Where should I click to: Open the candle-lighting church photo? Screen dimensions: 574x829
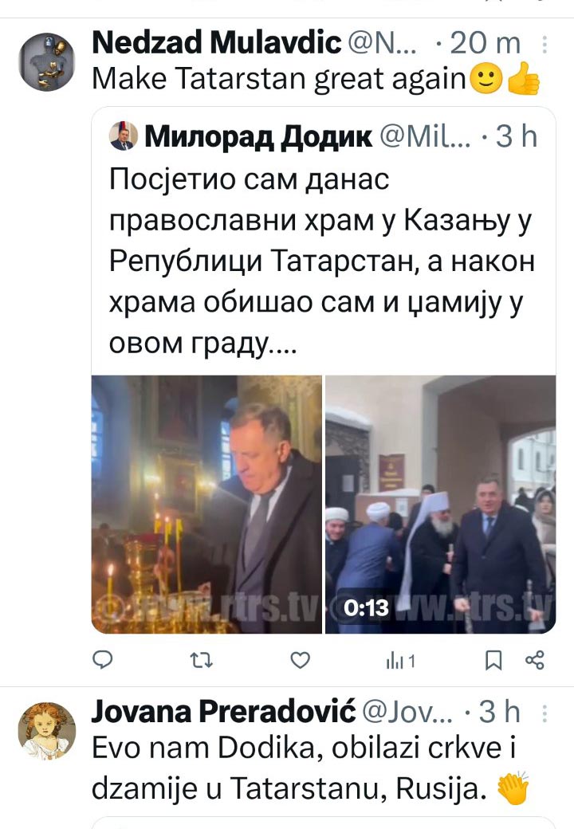coord(206,505)
